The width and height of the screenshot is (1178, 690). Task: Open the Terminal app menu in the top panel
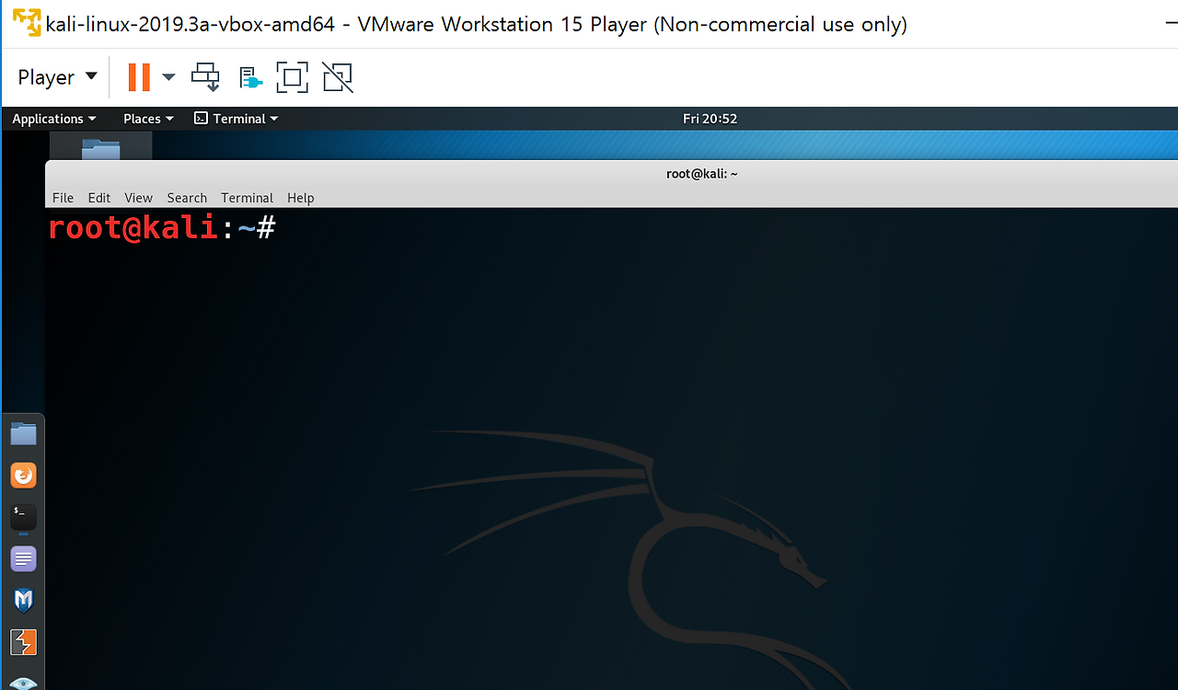[x=237, y=119]
